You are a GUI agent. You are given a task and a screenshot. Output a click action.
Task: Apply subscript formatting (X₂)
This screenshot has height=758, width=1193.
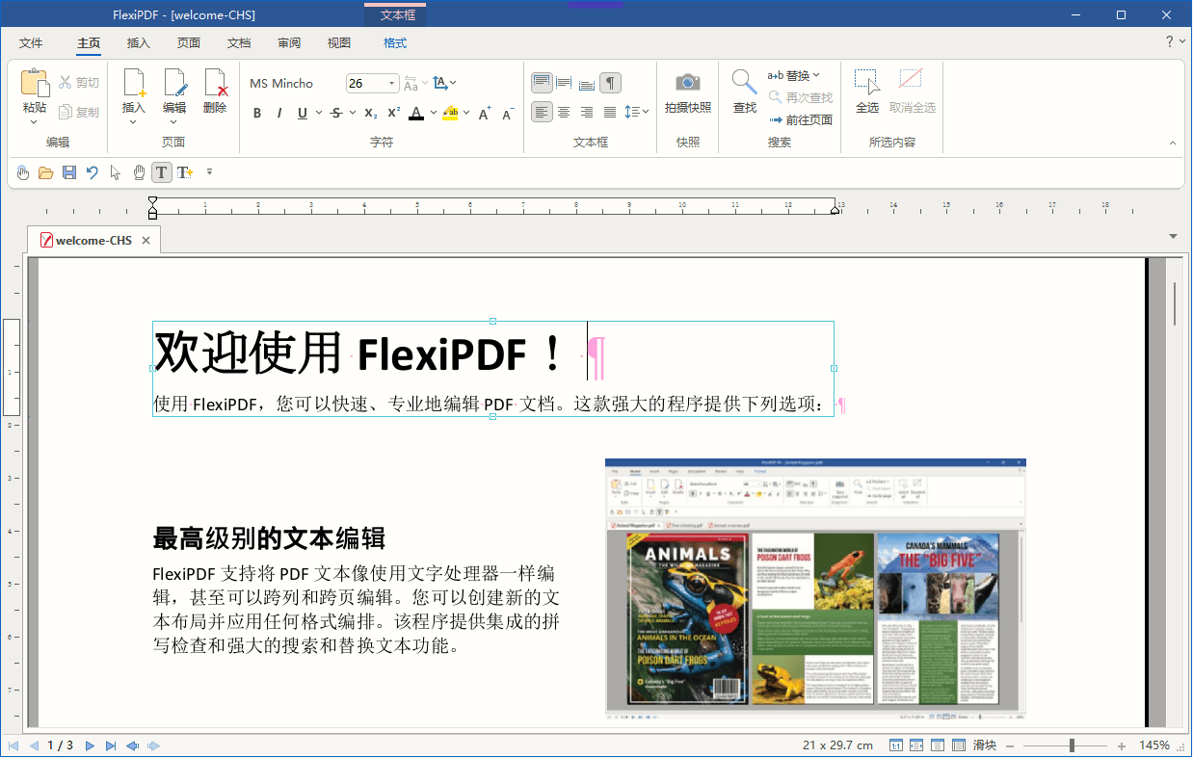click(371, 113)
